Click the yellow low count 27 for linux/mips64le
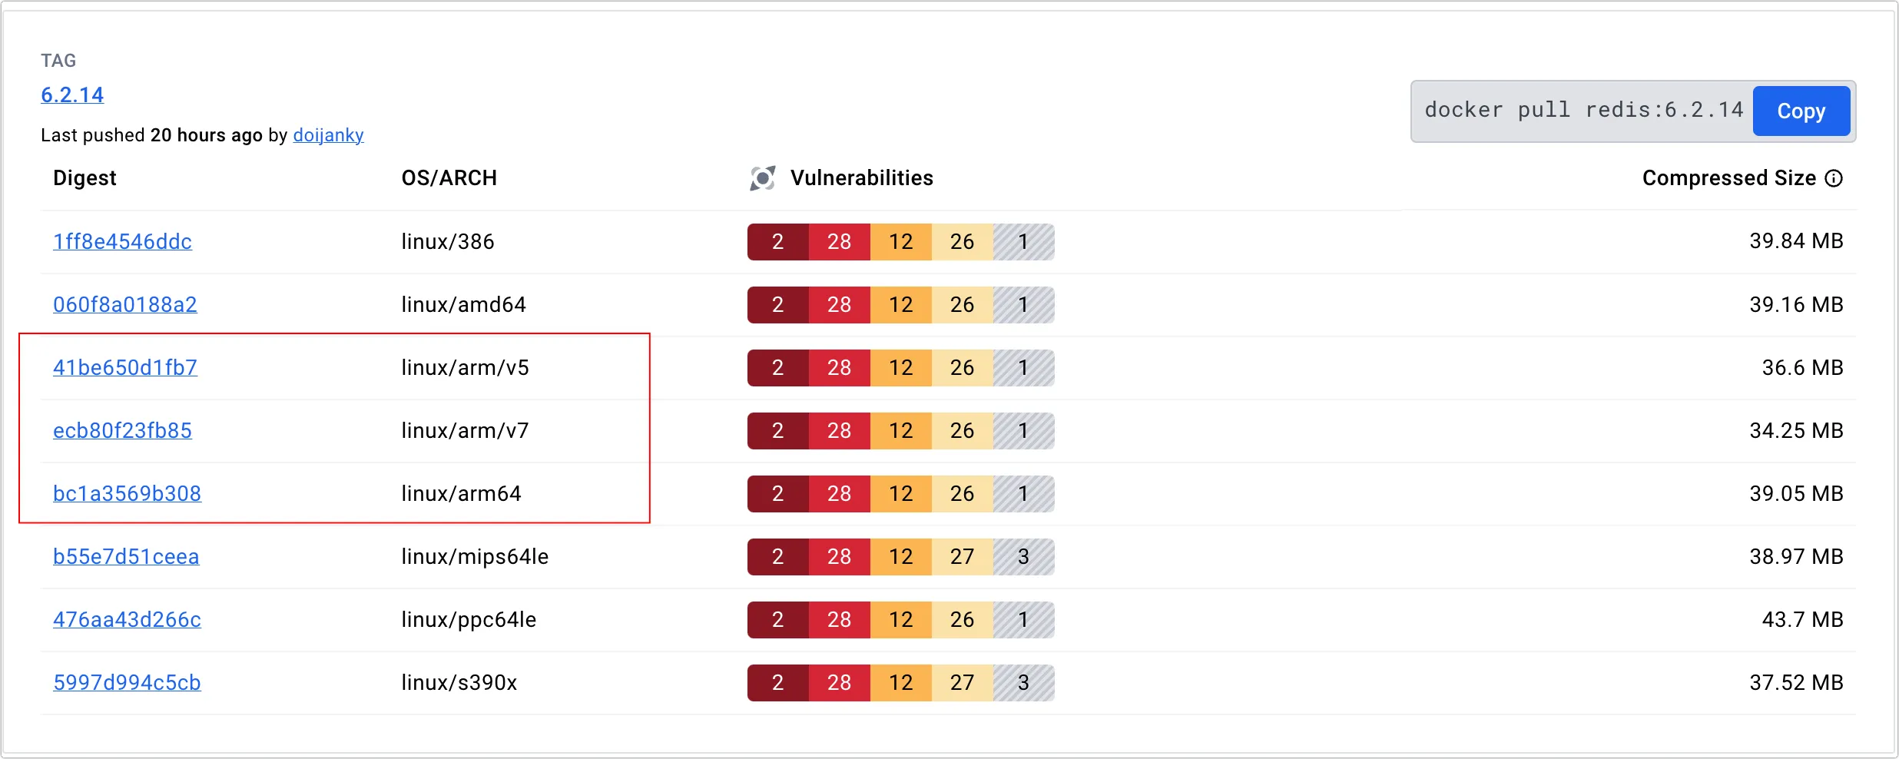 click(x=962, y=557)
